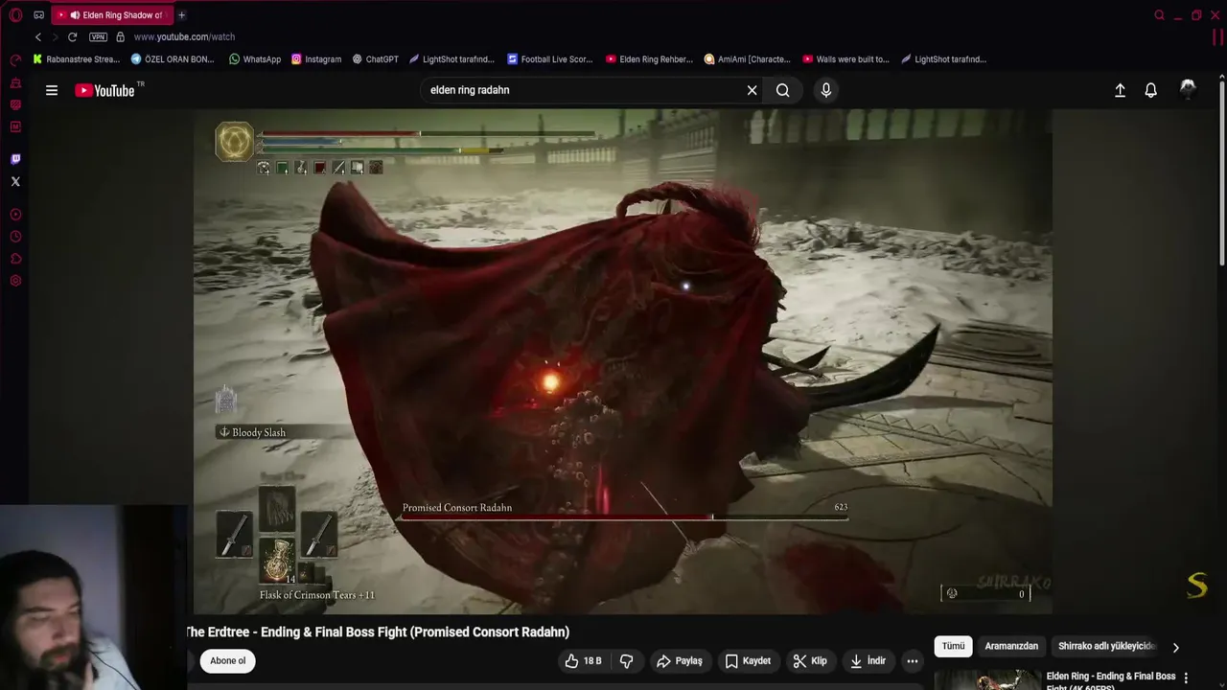The image size is (1227, 690).
Task: Open YouTube account avatar menu
Action: (x=1188, y=89)
